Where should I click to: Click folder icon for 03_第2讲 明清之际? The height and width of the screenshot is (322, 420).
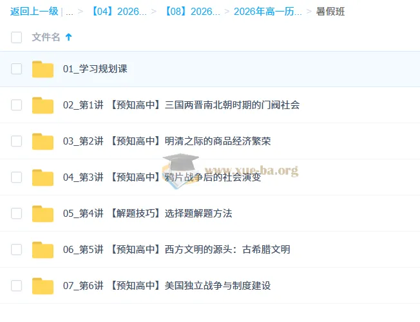tap(43, 141)
